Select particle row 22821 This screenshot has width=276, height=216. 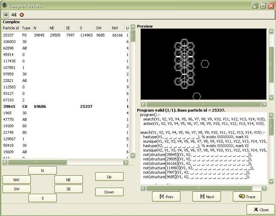[66, 81]
